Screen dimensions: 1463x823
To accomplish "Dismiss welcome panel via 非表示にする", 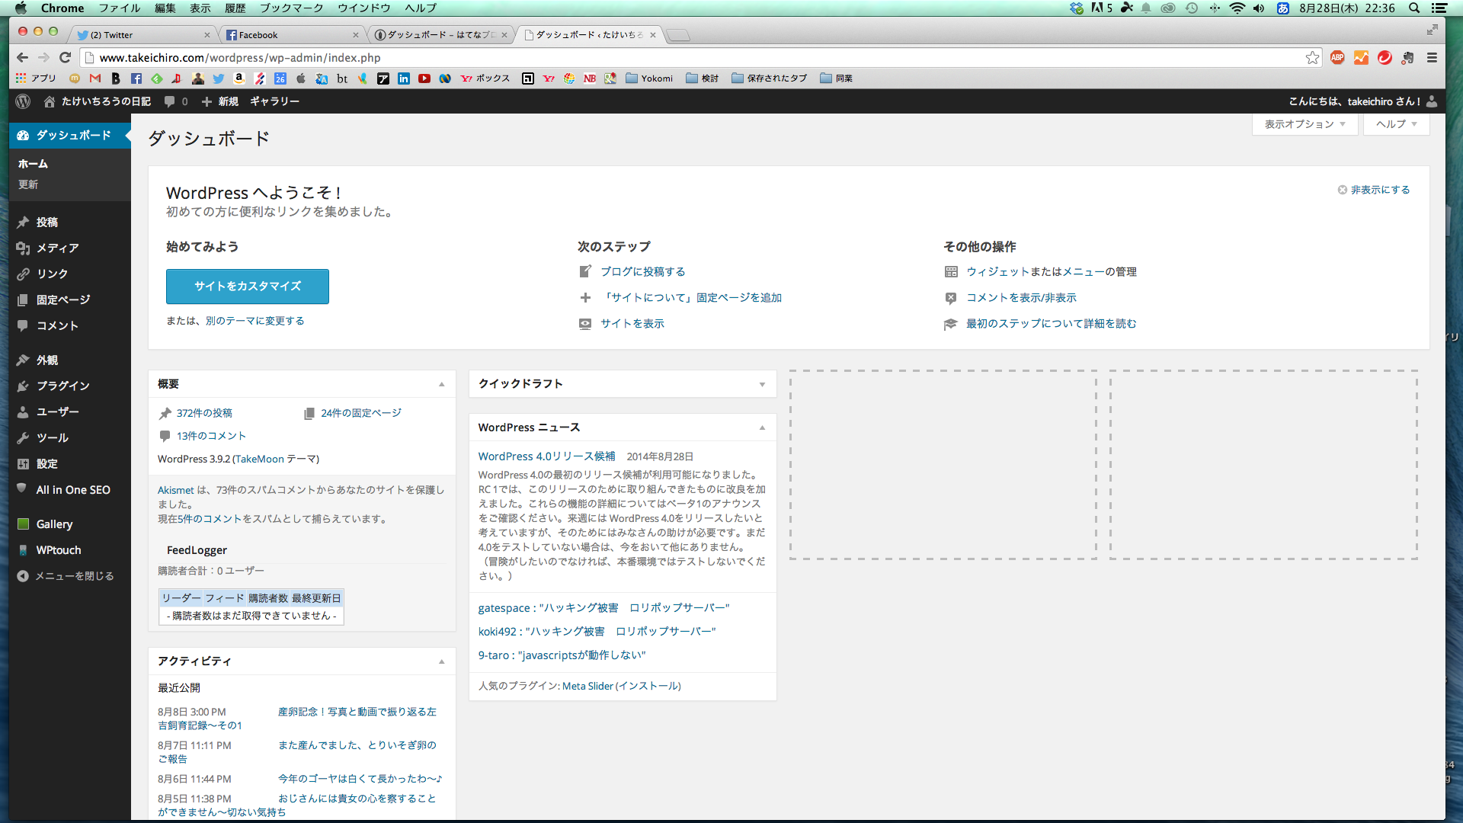I will pos(1374,190).
